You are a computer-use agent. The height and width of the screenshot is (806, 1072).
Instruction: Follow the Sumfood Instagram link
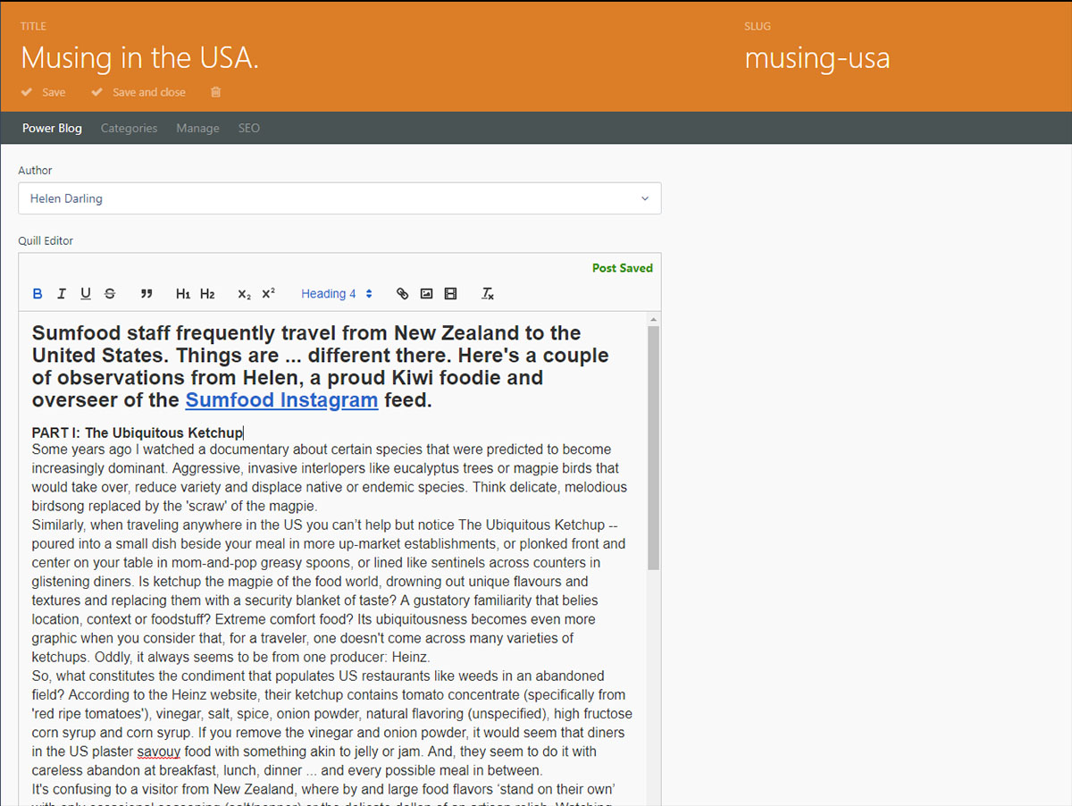tap(281, 400)
